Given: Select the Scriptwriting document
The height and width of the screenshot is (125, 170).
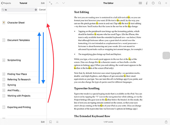Looking at the screenshot, I should coord(23,60).
